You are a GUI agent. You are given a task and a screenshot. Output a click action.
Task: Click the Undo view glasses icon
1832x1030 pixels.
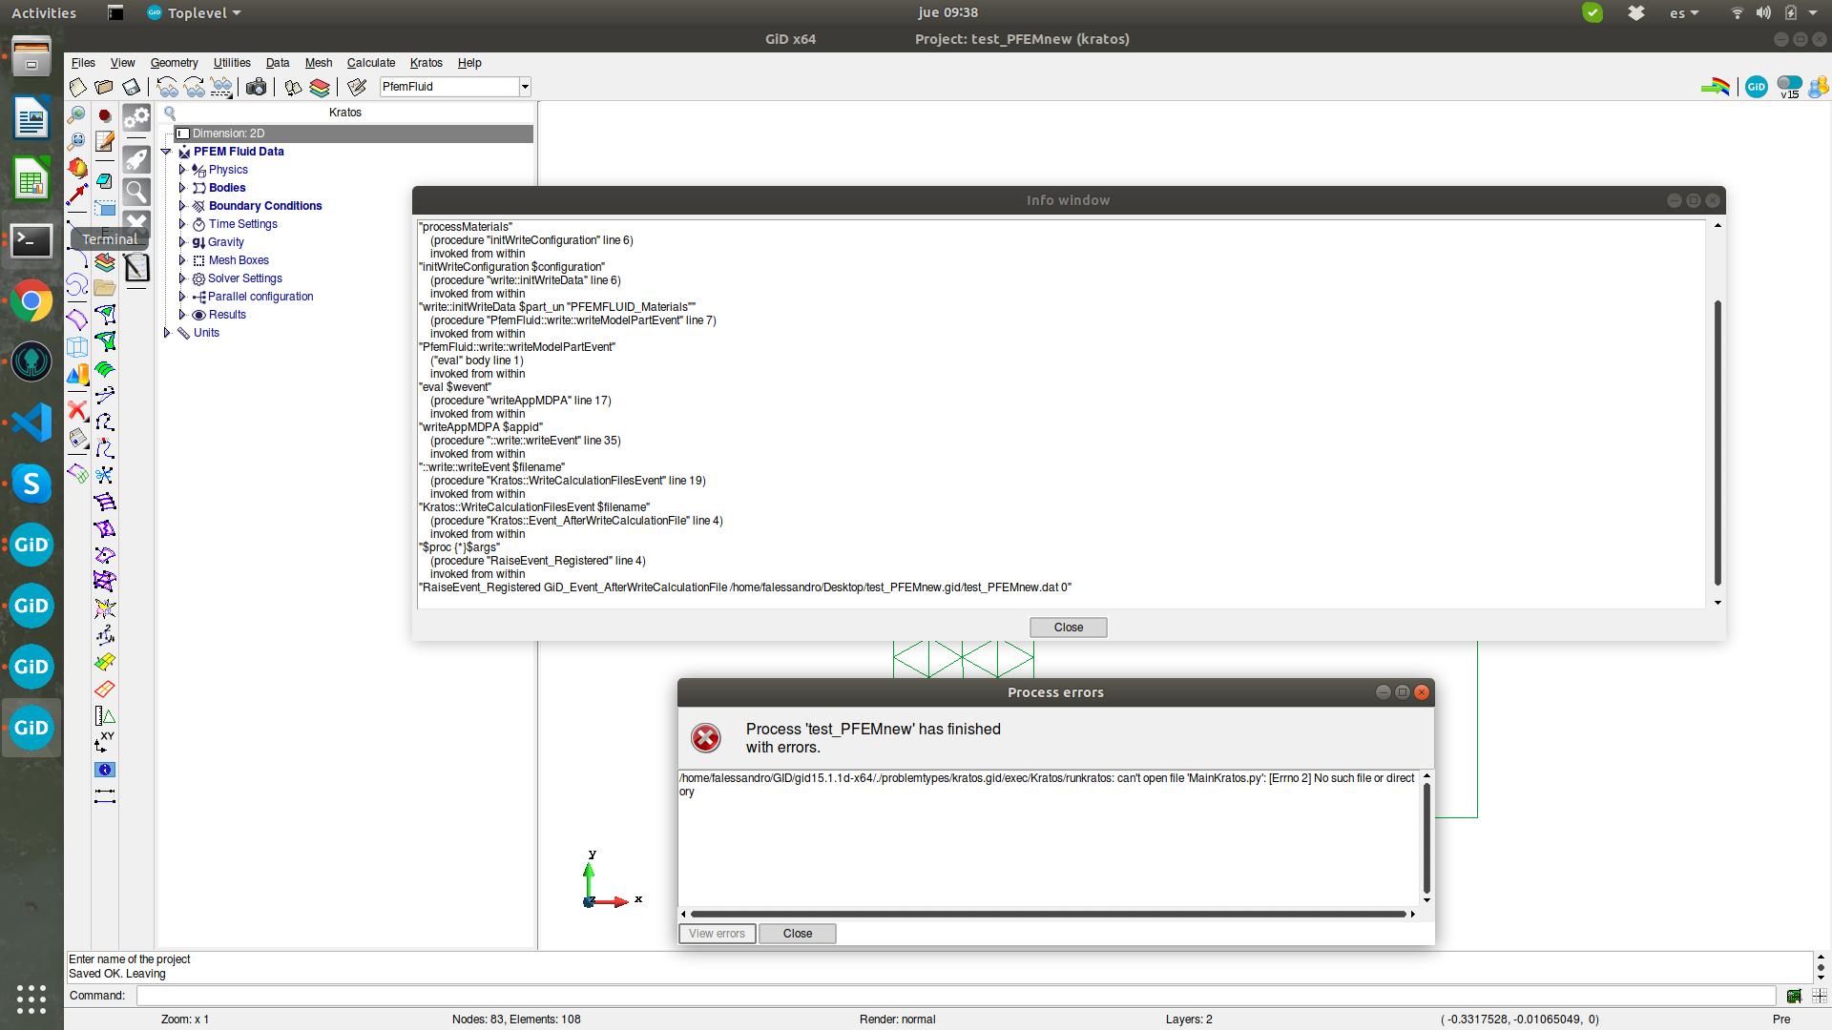pos(167,86)
